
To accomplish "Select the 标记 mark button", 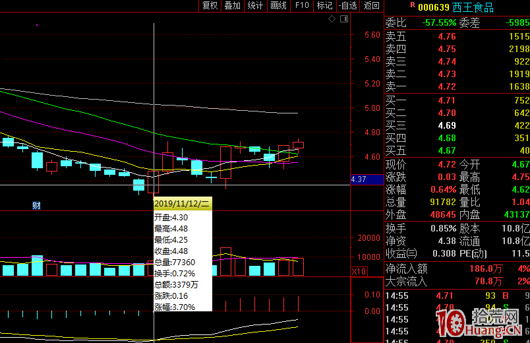I will 325,5.
